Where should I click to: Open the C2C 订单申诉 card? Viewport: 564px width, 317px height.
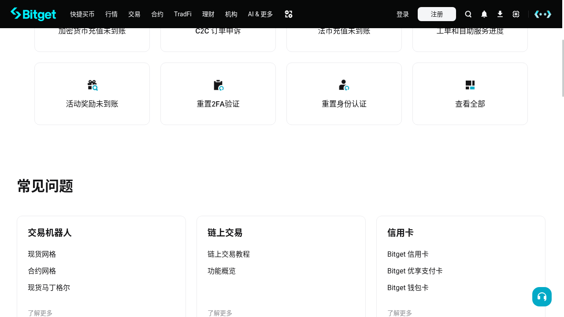tap(218, 40)
